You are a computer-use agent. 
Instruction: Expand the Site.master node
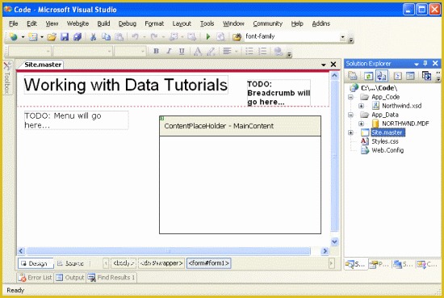351,132
